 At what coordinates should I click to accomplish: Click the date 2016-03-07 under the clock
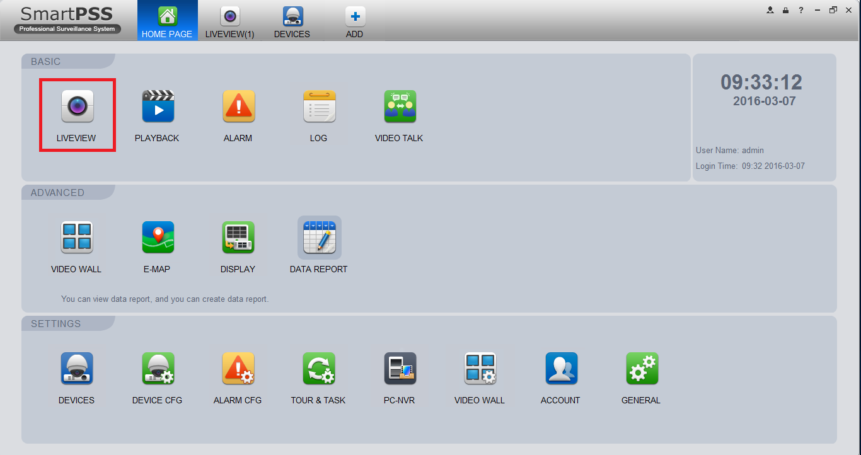pos(765,101)
